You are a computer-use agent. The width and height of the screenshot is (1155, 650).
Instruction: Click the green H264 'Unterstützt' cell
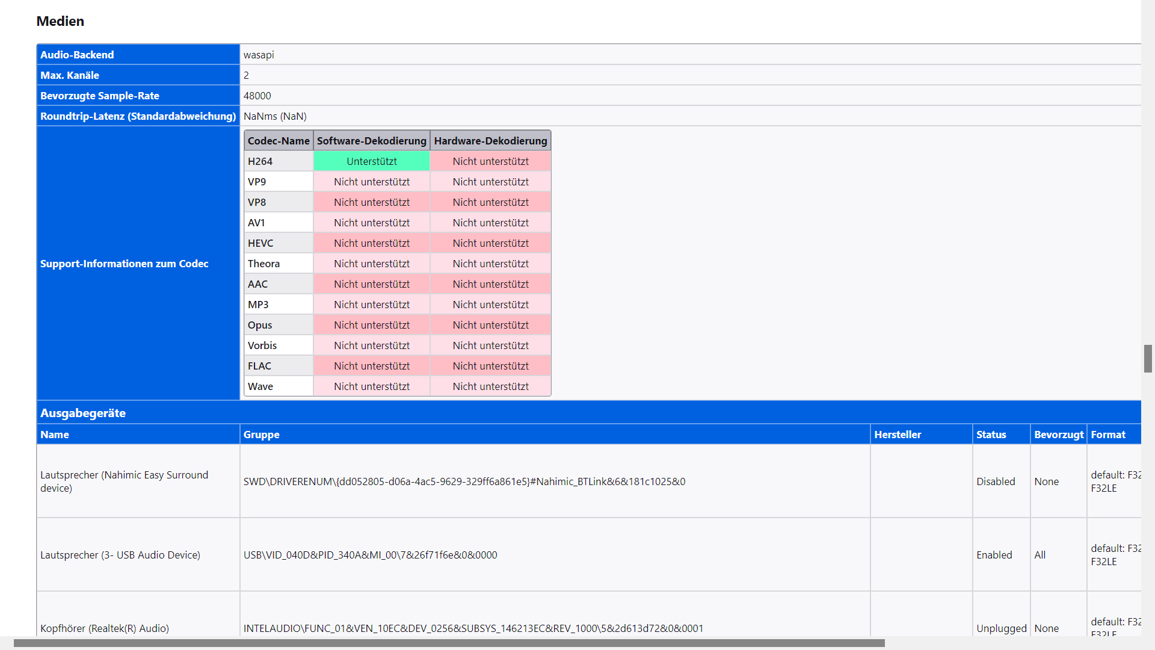(x=371, y=161)
